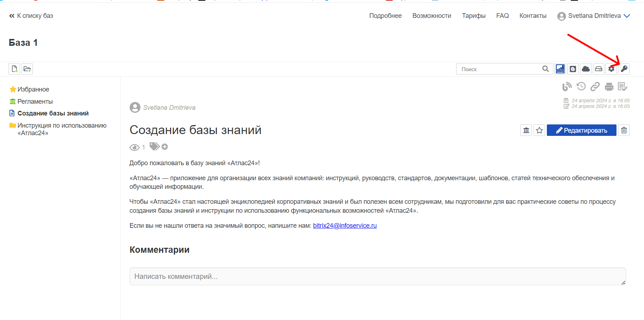Open user menu dropdown Svetlana Dmitrieva
Screen dimensions: 644x320
coord(594,16)
